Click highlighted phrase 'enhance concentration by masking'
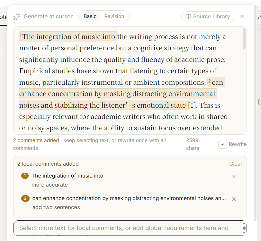Screen dimensions: 261x241 point(75,94)
